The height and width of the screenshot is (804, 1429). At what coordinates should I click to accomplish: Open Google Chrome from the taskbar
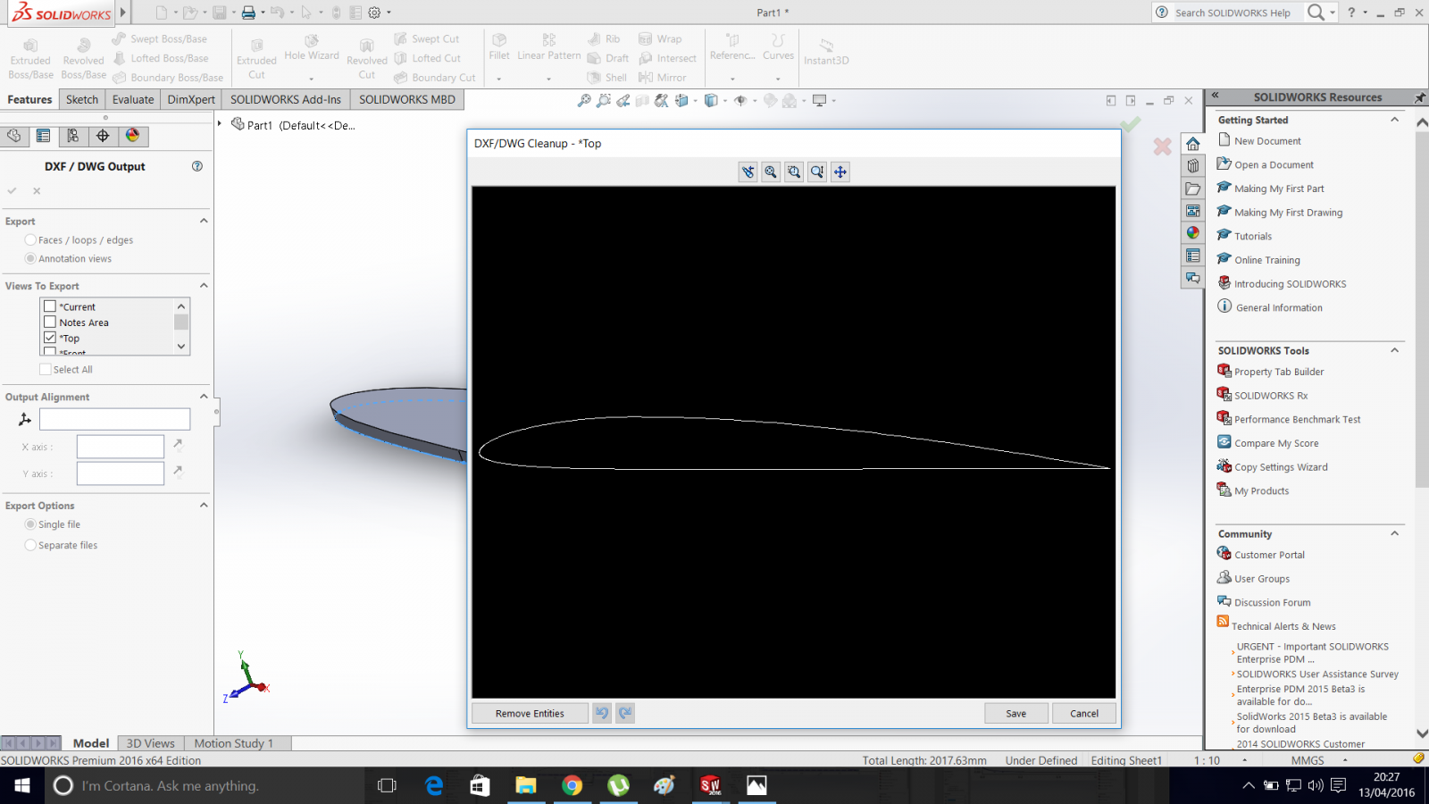pyautogui.click(x=572, y=785)
